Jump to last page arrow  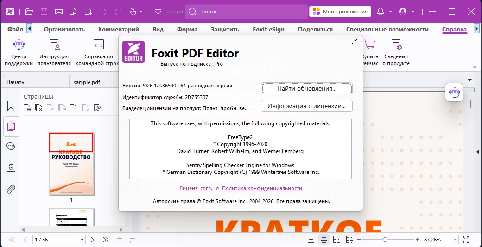tap(106, 240)
